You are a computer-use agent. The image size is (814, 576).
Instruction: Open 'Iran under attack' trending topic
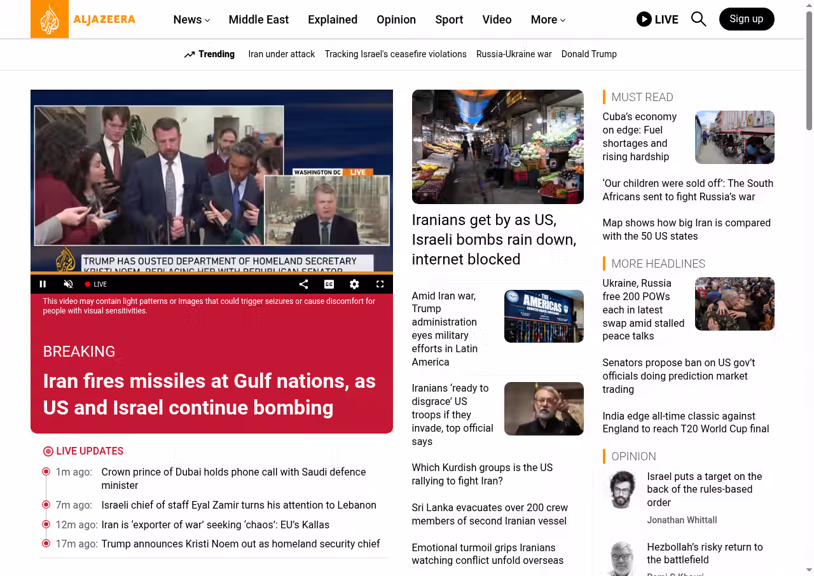pyautogui.click(x=281, y=54)
